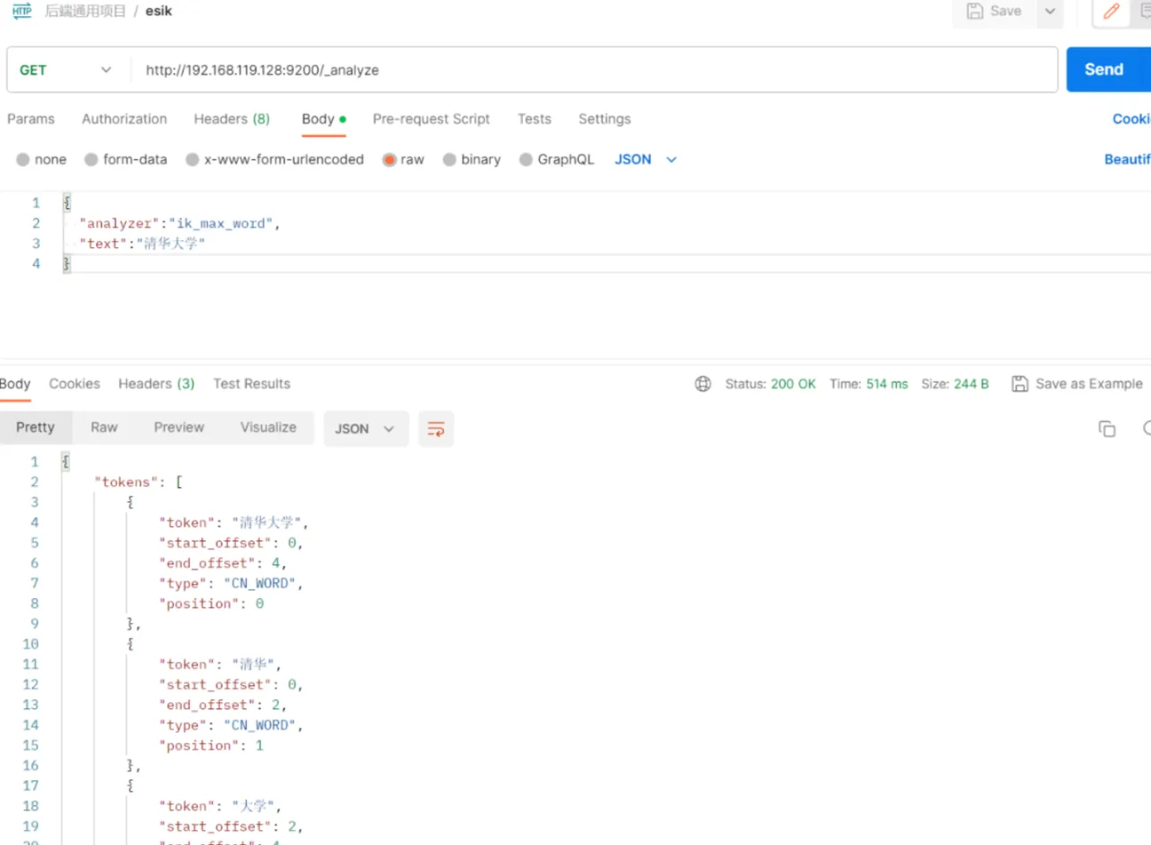The height and width of the screenshot is (845, 1151).
Task: Click the Cookies link on right
Action: tap(1131, 119)
